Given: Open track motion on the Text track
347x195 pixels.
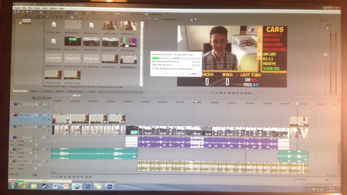Looking at the screenshot, I should [36, 104].
